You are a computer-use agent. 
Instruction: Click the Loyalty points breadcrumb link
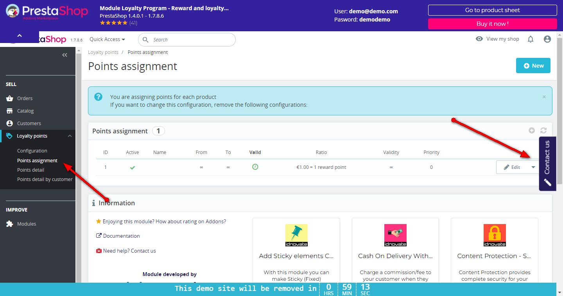point(103,52)
